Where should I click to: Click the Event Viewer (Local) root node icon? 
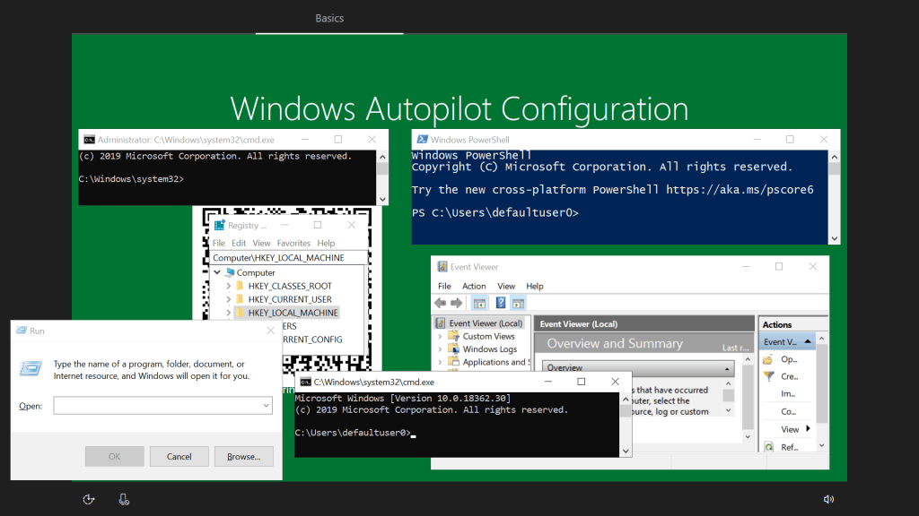pos(440,322)
